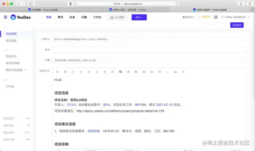The image size is (255, 151).
Task: Toggle underline formatting in editor
Action: 97,72
